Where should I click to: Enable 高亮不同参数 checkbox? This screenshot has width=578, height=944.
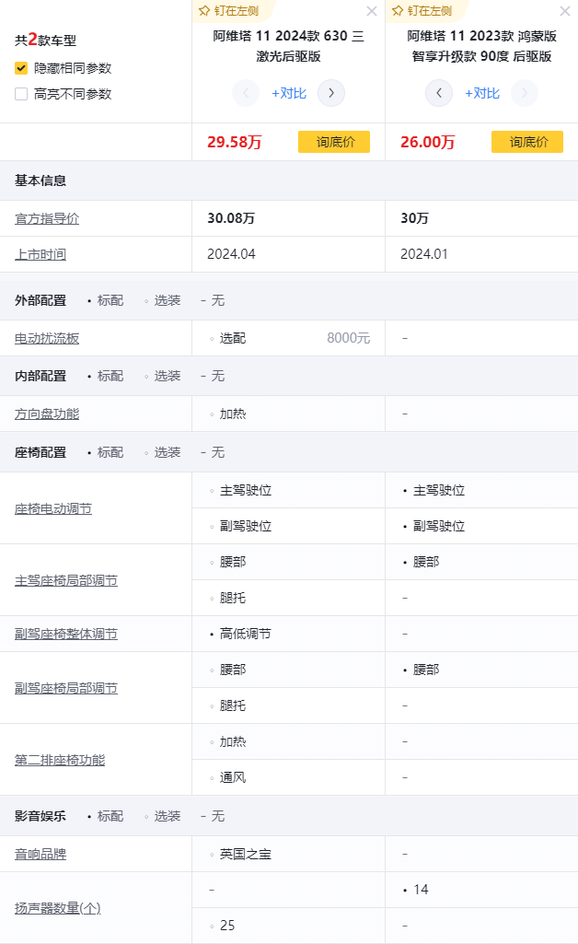[x=21, y=94]
